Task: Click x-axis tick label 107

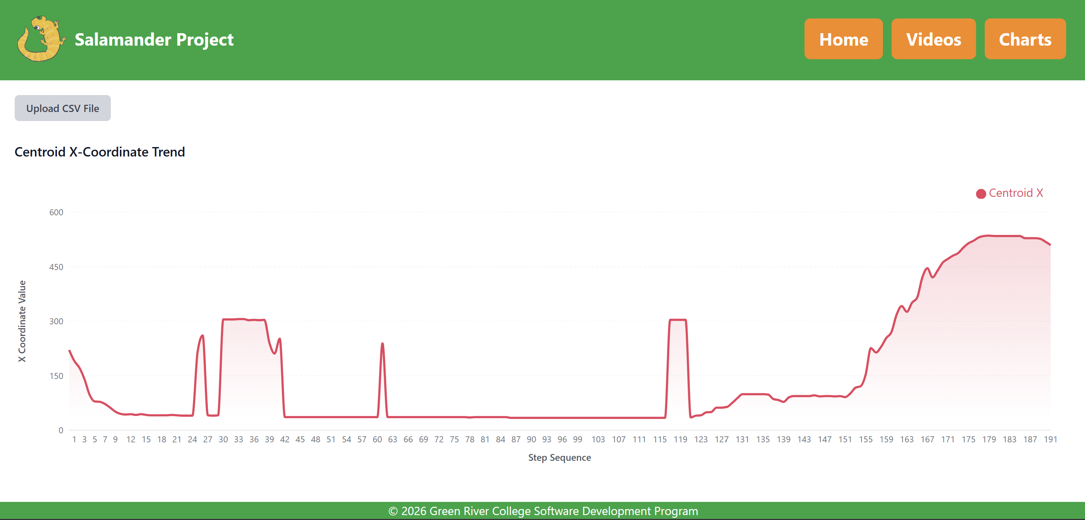Action: pyautogui.click(x=618, y=440)
